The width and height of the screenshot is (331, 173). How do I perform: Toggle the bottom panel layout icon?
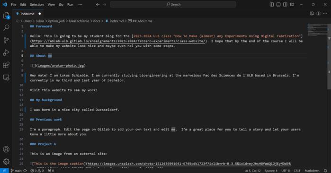(278, 4)
